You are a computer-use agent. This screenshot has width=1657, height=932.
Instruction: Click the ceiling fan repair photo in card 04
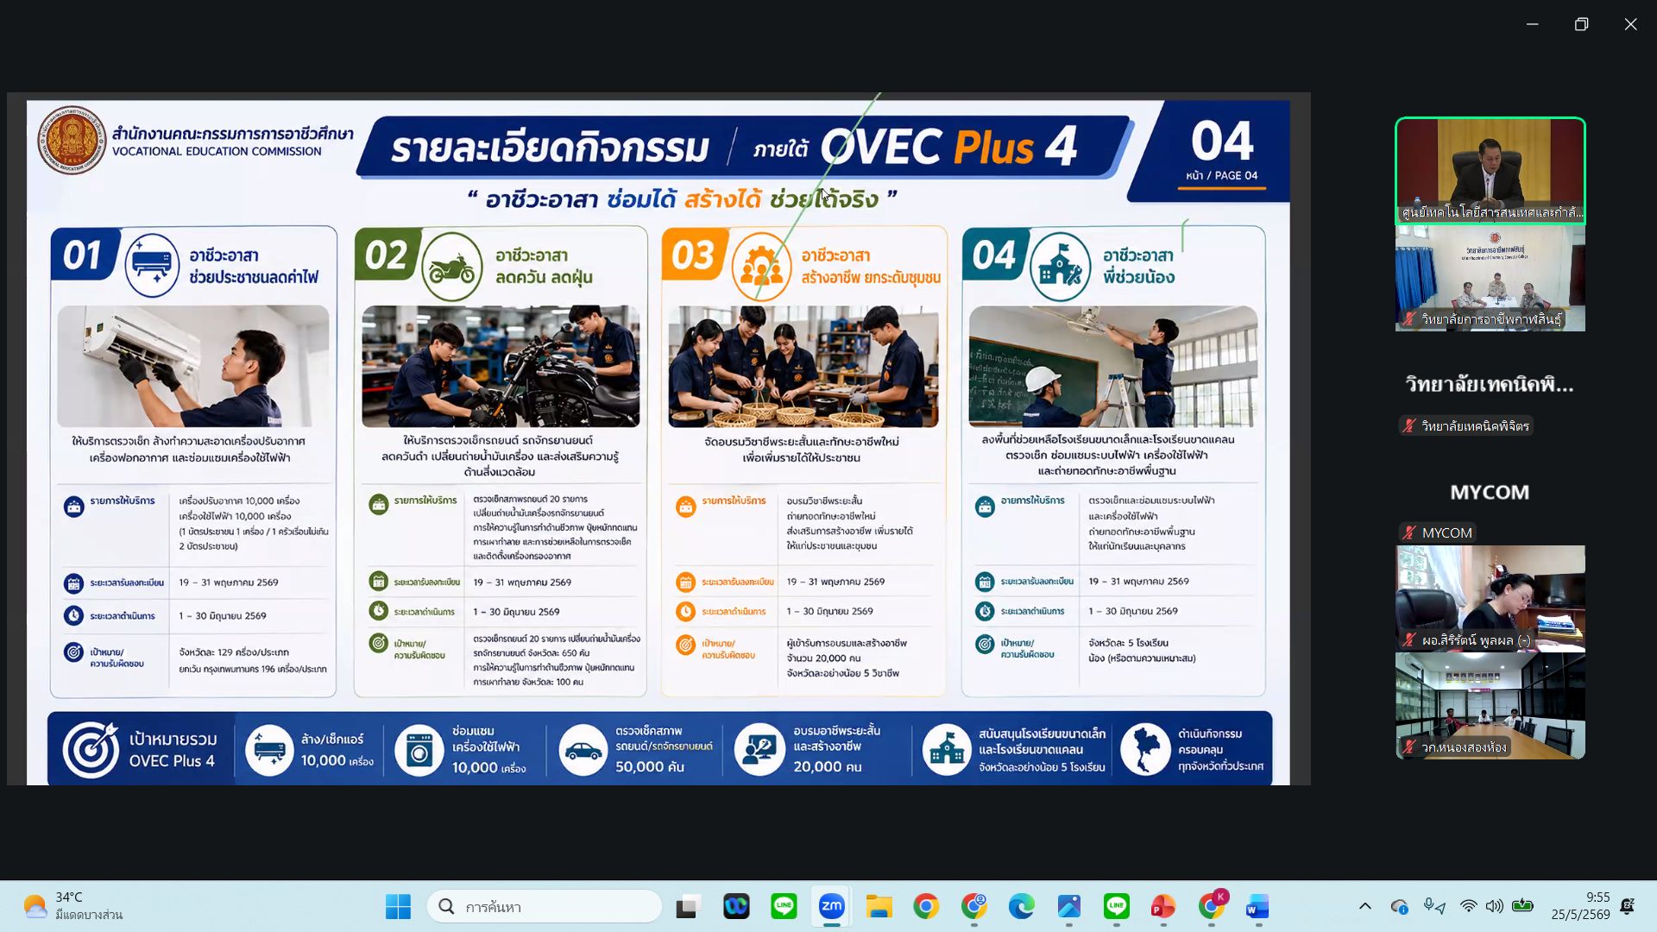(x=1113, y=366)
